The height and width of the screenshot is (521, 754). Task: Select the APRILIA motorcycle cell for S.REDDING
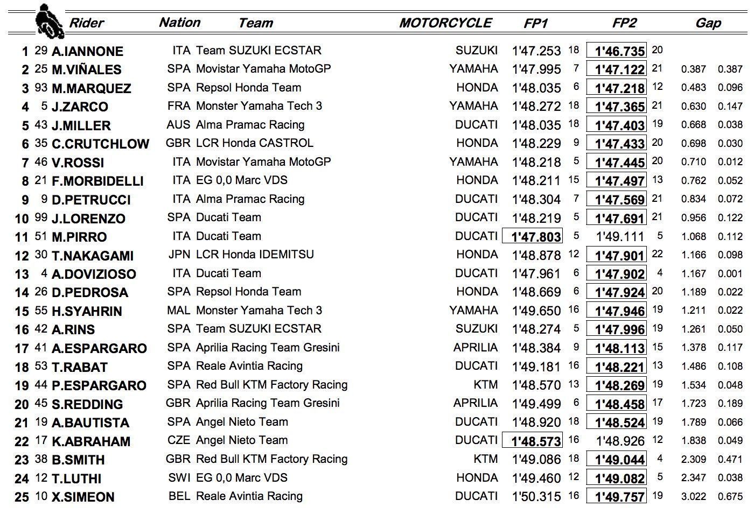(x=475, y=404)
